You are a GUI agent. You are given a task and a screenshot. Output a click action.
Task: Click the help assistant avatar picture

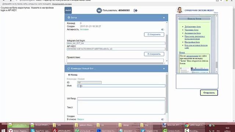(180, 10)
